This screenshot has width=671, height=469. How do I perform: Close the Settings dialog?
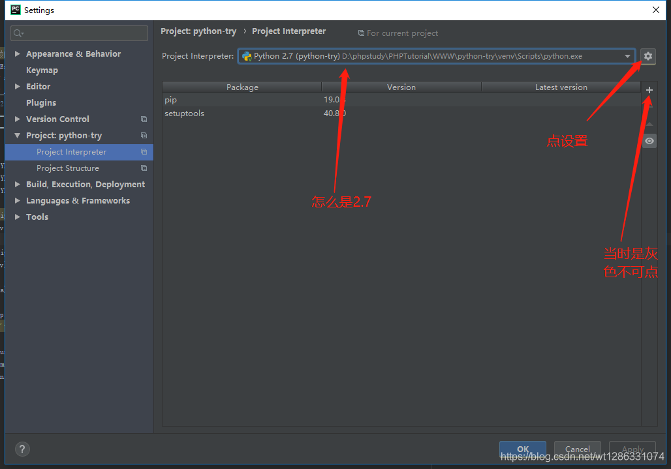[655, 10]
